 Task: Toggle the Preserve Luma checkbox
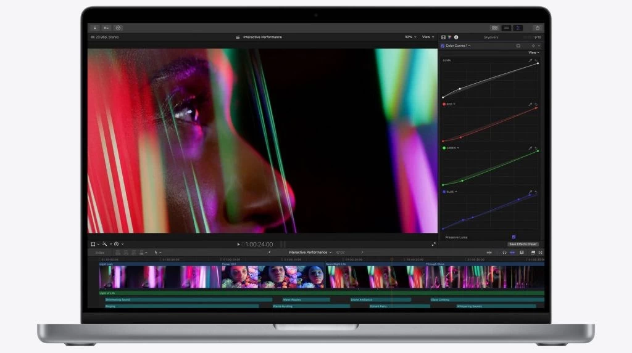pyautogui.click(x=513, y=237)
